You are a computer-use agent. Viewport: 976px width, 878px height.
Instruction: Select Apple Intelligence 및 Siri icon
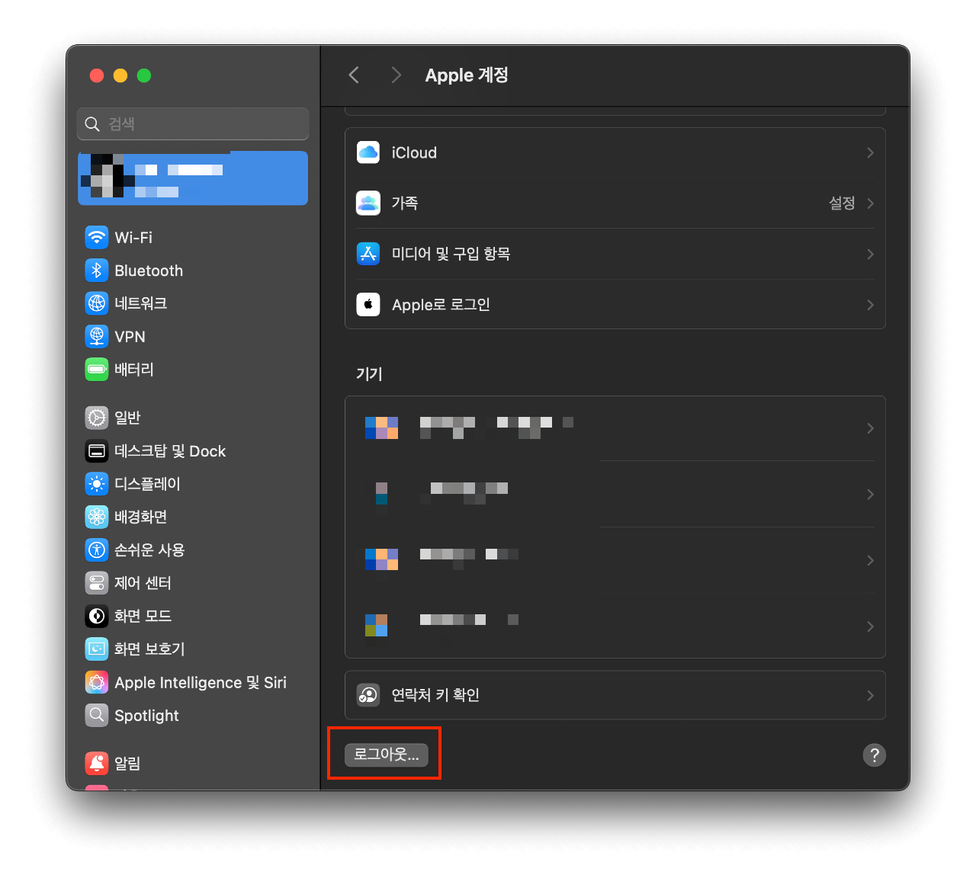coord(97,682)
